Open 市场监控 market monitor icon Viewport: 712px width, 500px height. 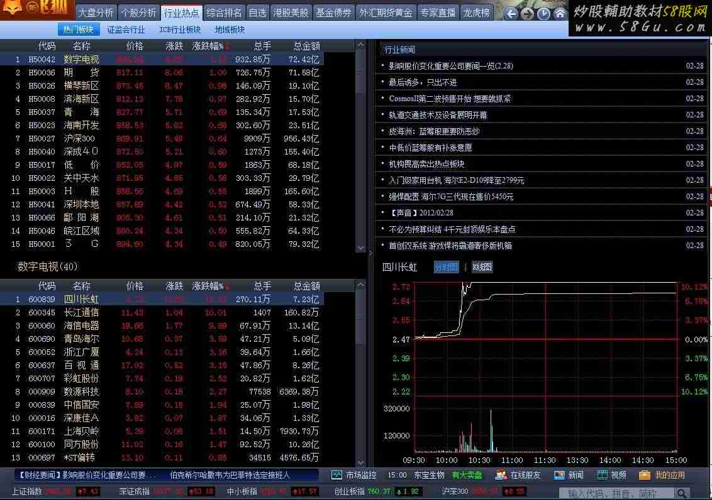(337, 475)
